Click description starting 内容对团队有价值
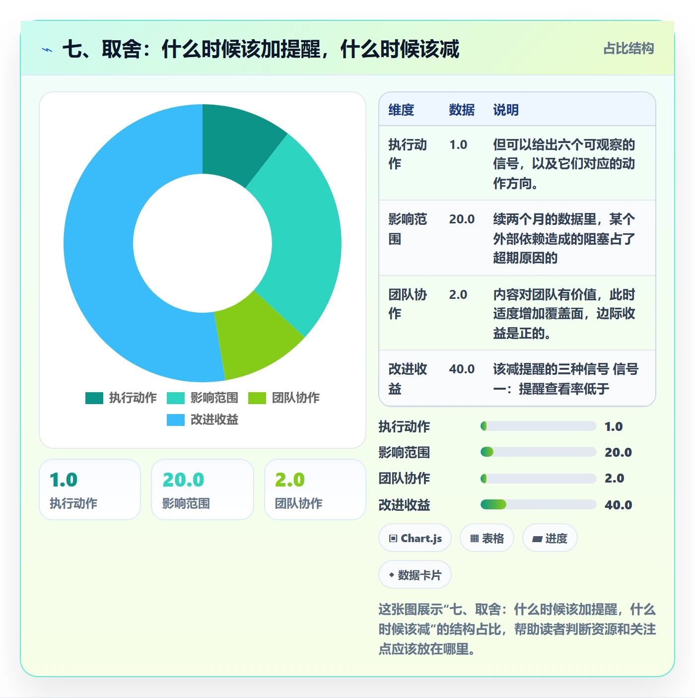Screen dimensions: 695x698 564,314
